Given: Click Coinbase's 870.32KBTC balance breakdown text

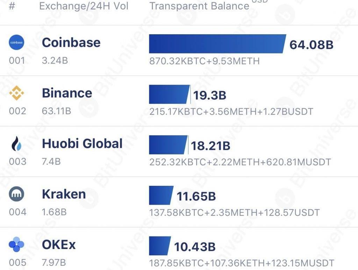Looking at the screenshot, I should [x=204, y=61].
